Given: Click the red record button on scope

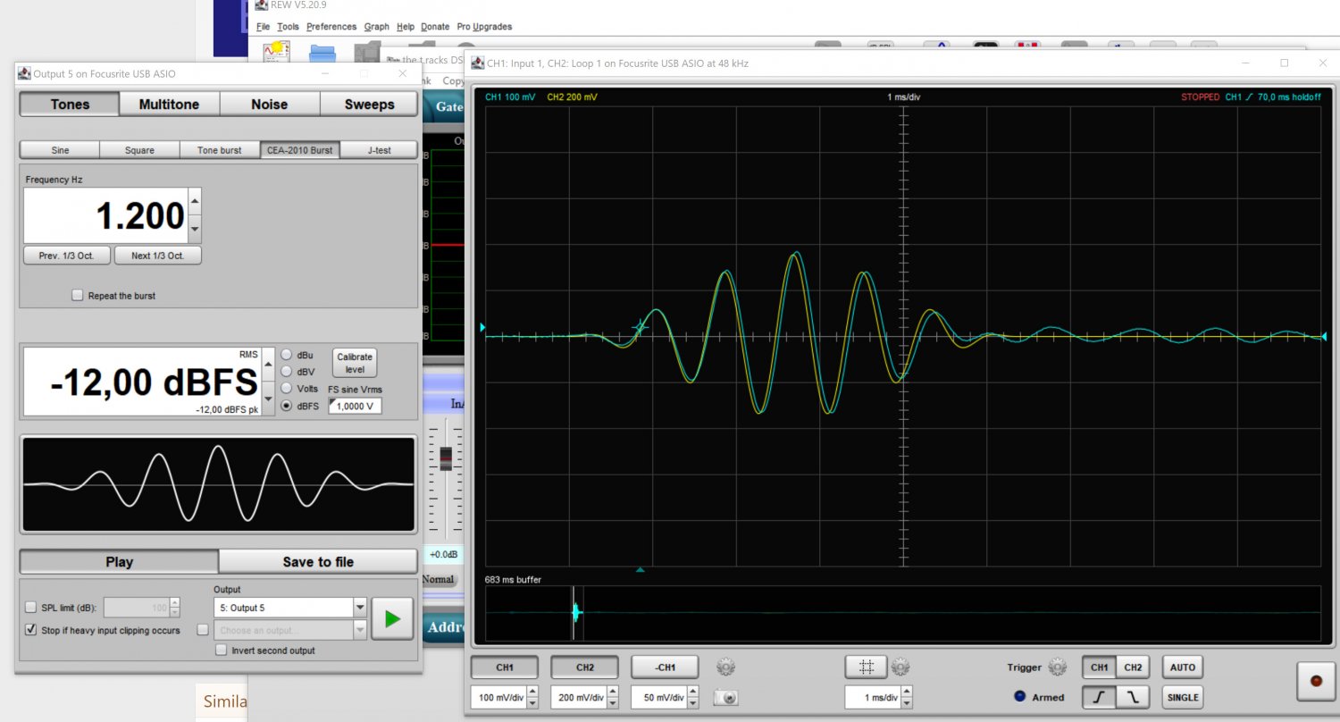Looking at the screenshot, I should 1316,681.
